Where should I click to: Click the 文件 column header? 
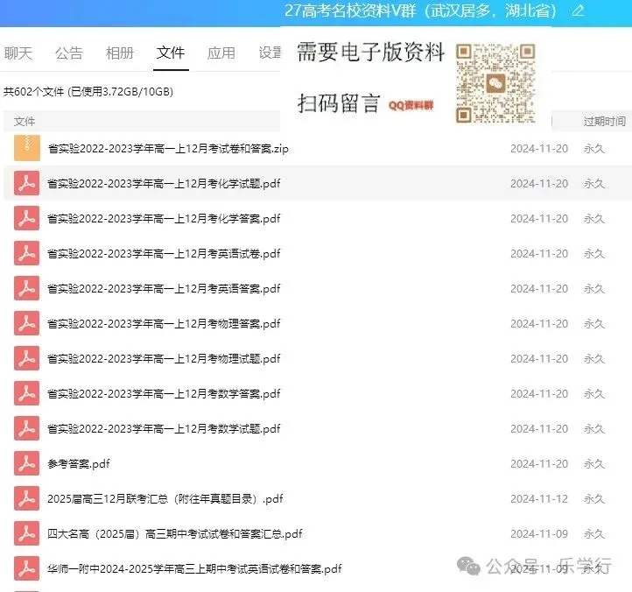pos(25,122)
